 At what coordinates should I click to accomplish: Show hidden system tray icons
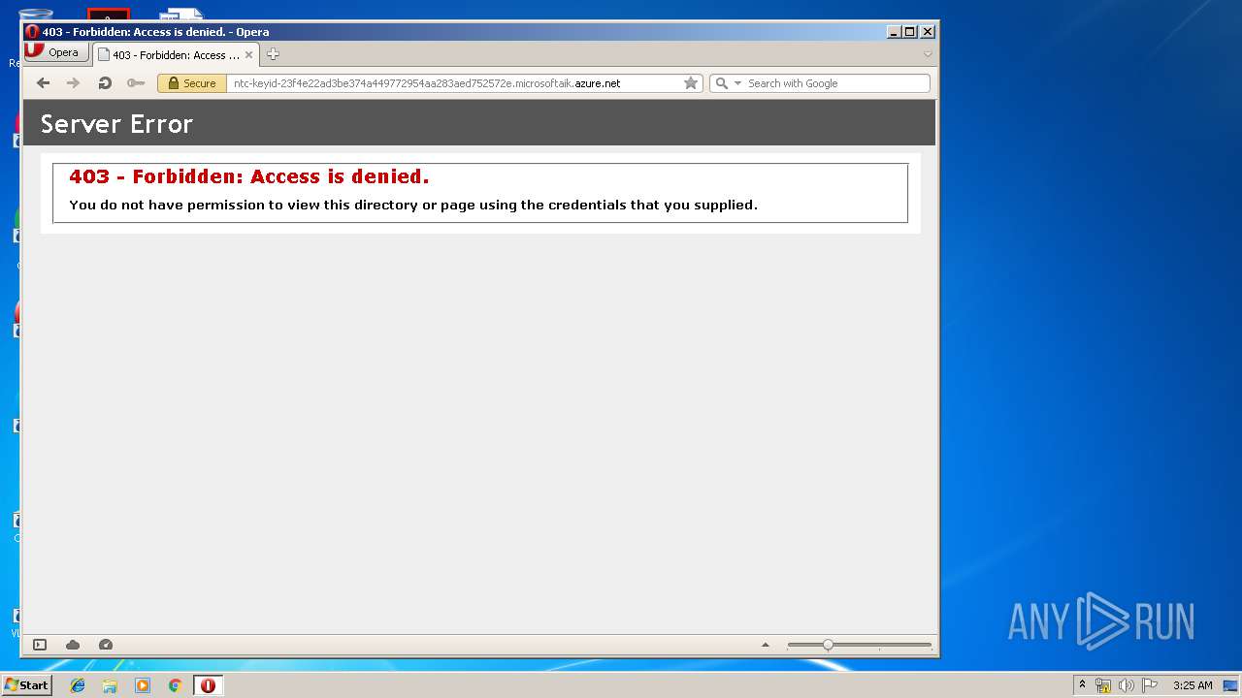1082,685
